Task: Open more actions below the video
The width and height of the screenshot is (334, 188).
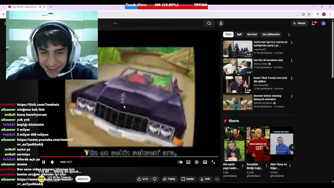Action: (x=217, y=179)
